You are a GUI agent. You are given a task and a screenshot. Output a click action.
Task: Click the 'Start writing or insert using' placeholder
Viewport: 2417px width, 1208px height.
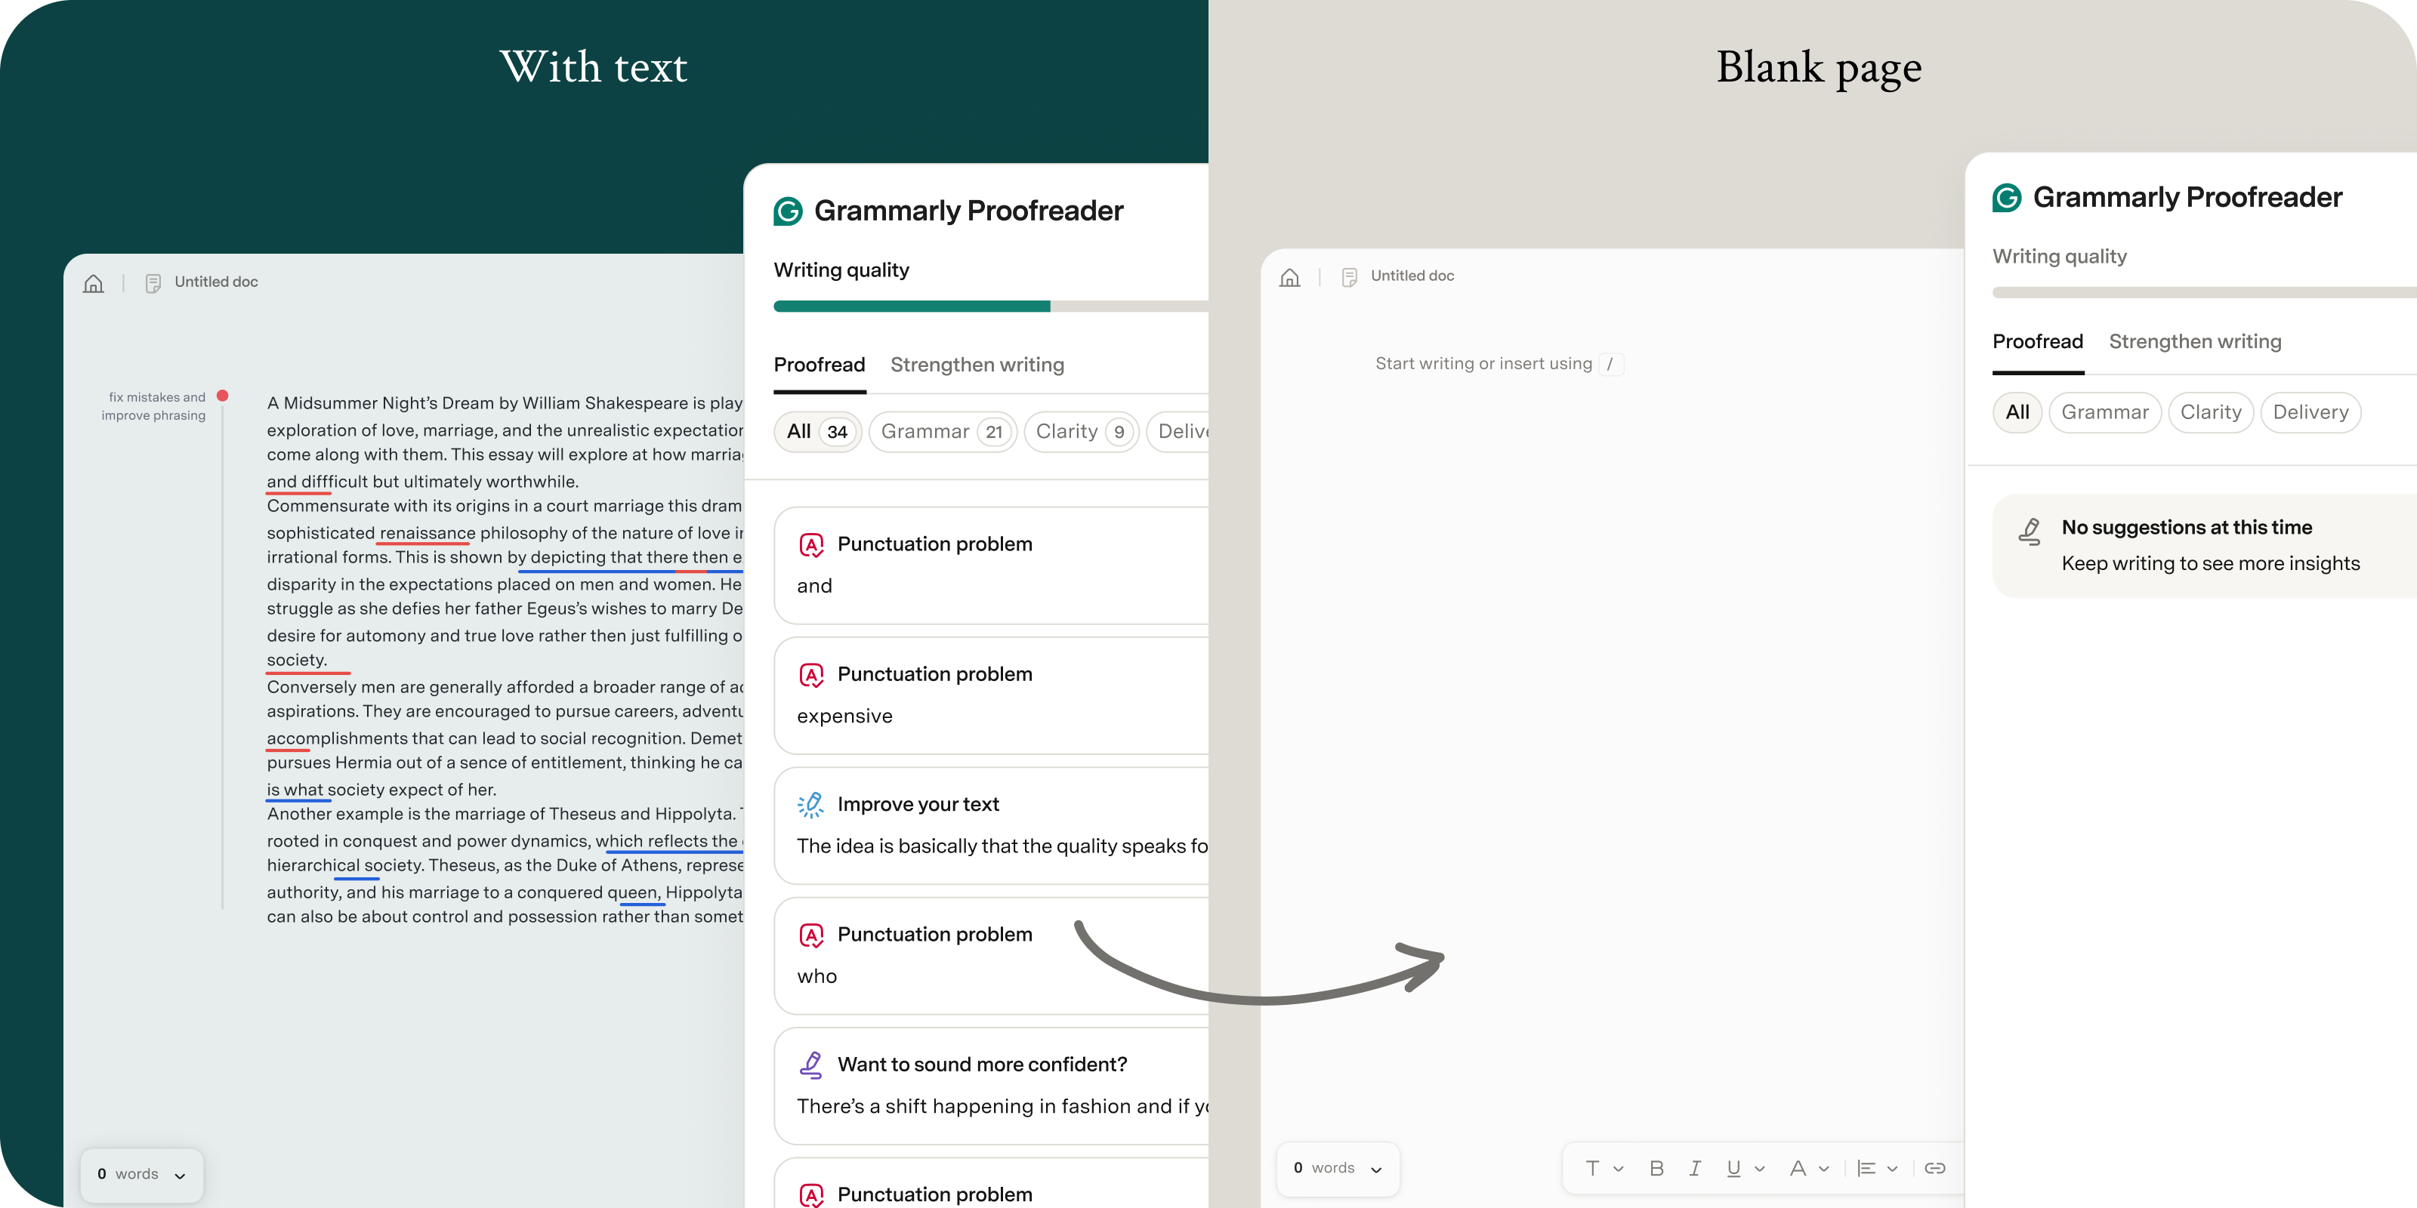[1483, 364]
